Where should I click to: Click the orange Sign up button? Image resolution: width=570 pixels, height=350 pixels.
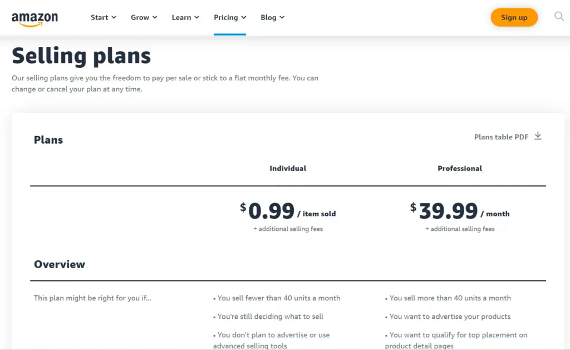(514, 17)
